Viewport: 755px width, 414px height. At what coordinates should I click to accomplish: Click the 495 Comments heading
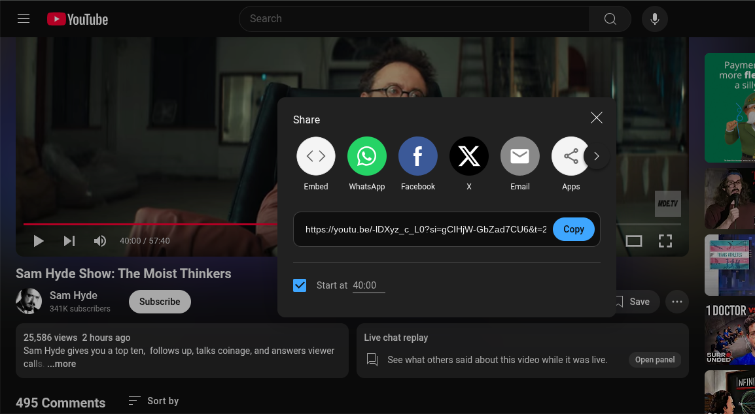61,402
